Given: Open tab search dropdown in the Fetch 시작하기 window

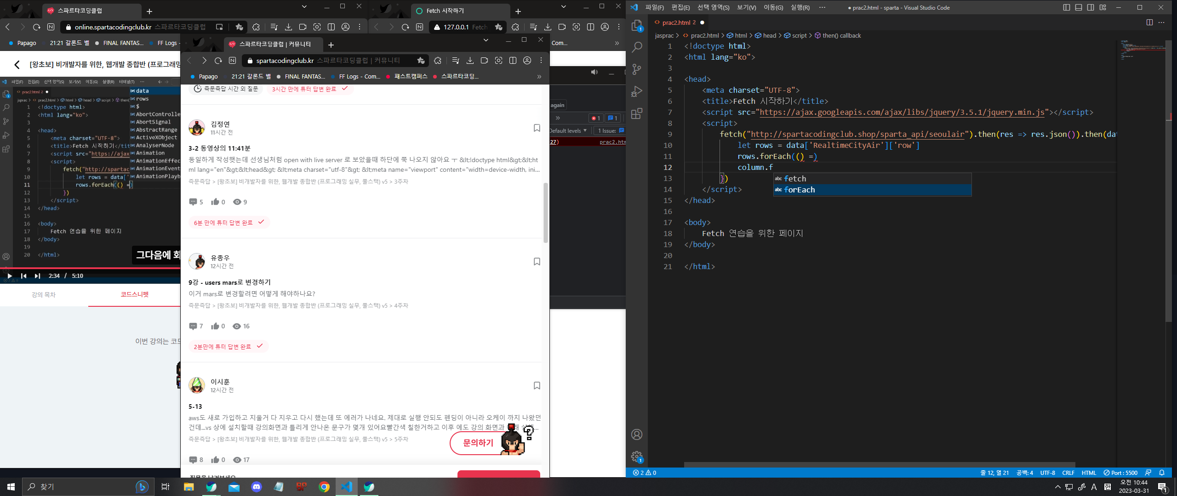Looking at the screenshot, I should [564, 7].
